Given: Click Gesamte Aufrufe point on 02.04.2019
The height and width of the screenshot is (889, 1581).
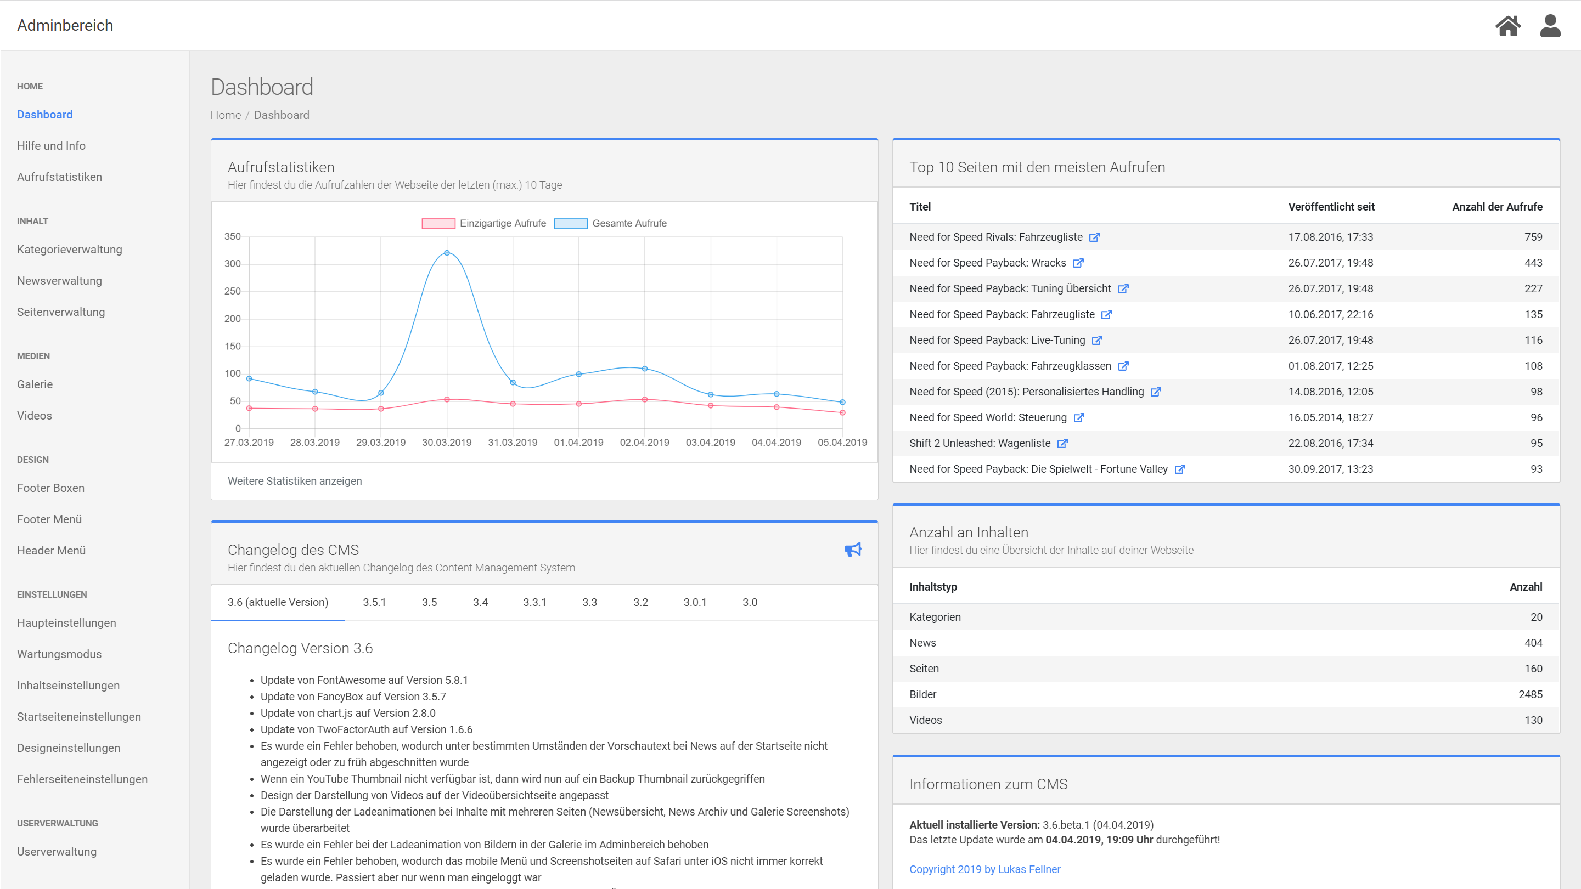Looking at the screenshot, I should tap(644, 369).
